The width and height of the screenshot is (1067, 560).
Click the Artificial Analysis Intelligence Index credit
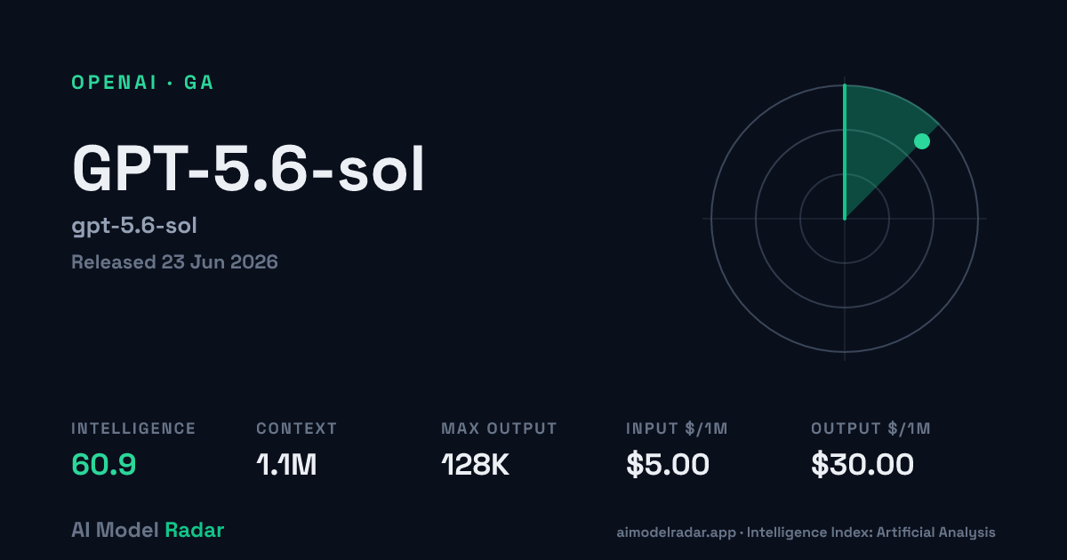click(871, 532)
